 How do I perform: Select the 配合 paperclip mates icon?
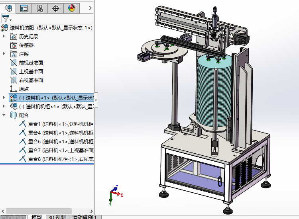point(14,115)
